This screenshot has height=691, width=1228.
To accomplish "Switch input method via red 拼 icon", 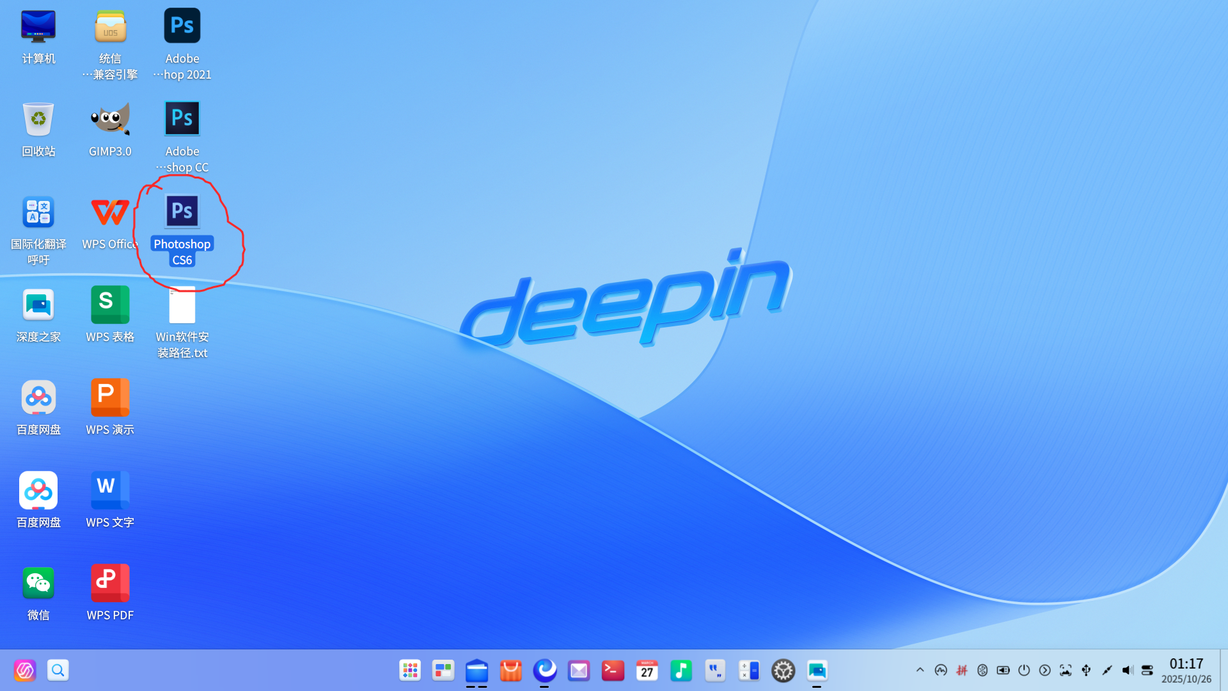I will [x=962, y=670].
